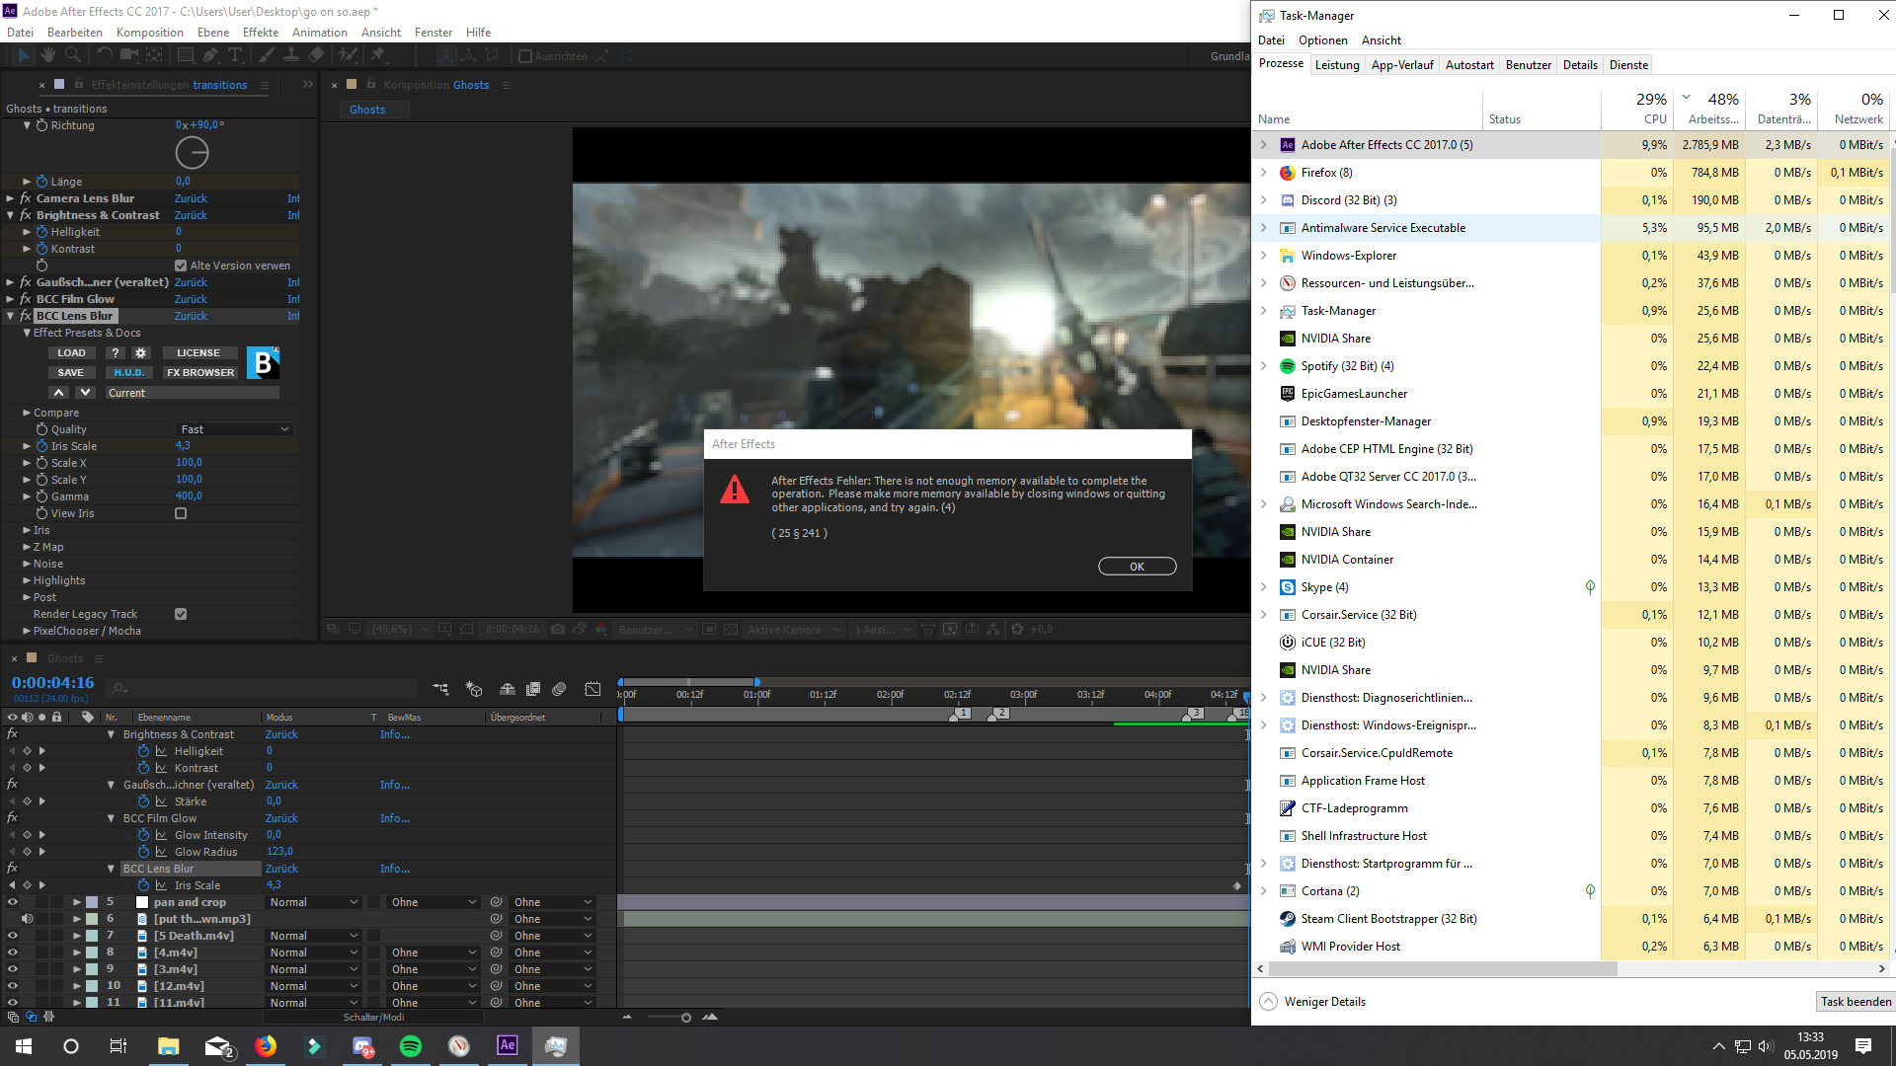The width and height of the screenshot is (1896, 1066).
Task: Open Spotify from the taskbar
Action: pos(411,1046)
